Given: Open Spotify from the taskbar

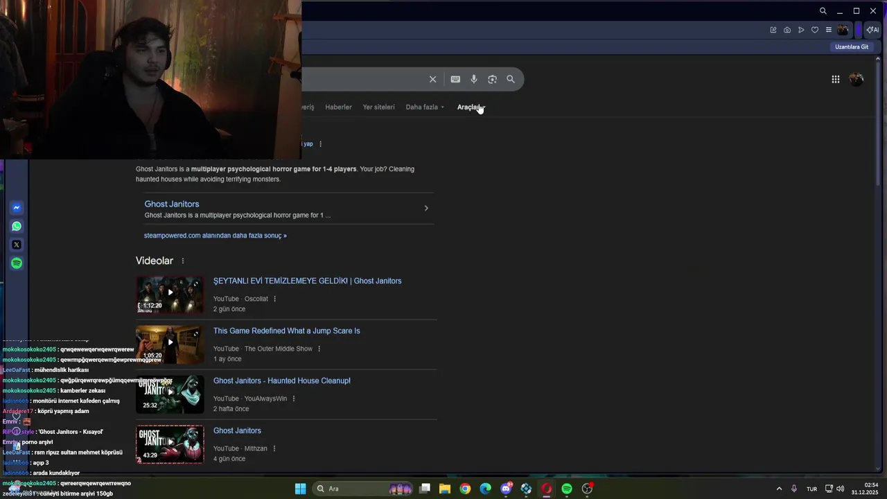Looking at the screenshot, I should [x=567, y=489].
